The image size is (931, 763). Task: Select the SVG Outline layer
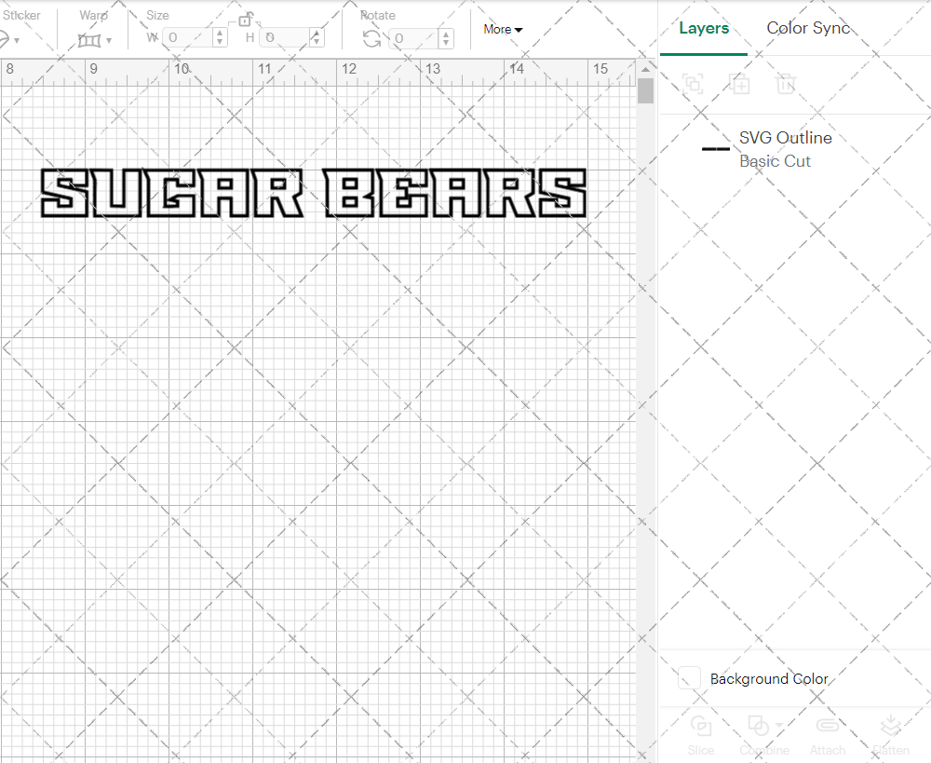(x=784, y=137)
